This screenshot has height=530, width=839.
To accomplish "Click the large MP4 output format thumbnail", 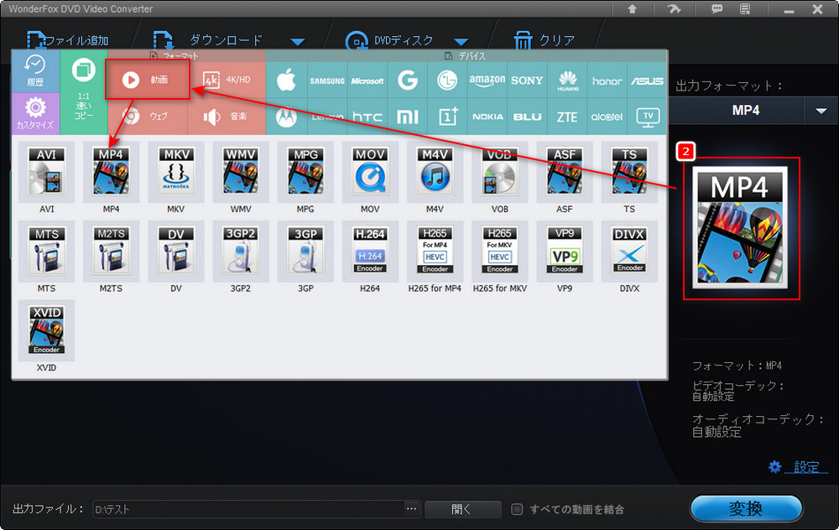I will tap(741, 228).
